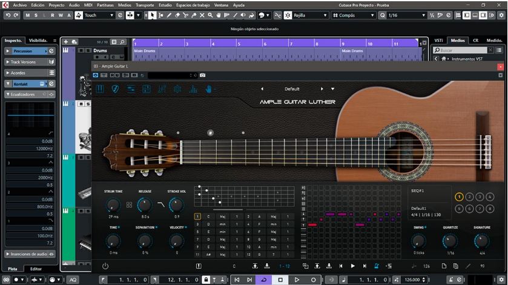Open the Ample Guitar hand icon panel
Image resolution: width=508 pixels, height=285 pixels.
(209, 89)
